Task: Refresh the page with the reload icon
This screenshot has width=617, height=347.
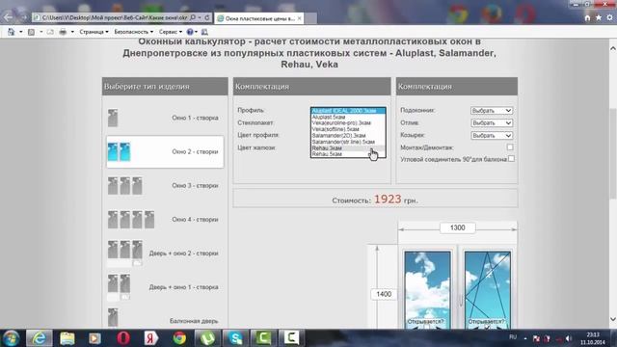Action: pyautogui.click(x=207, y=17)
